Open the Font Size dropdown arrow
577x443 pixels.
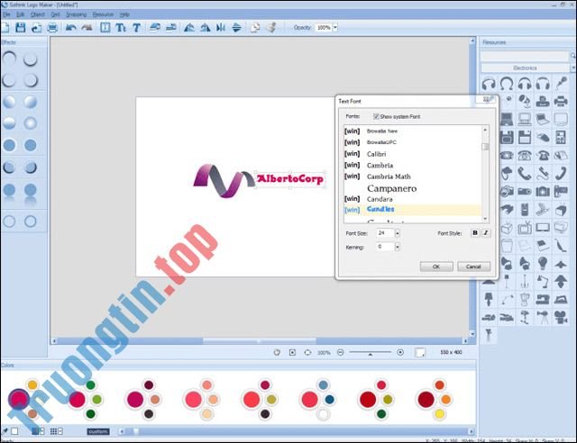pos(397,233)
